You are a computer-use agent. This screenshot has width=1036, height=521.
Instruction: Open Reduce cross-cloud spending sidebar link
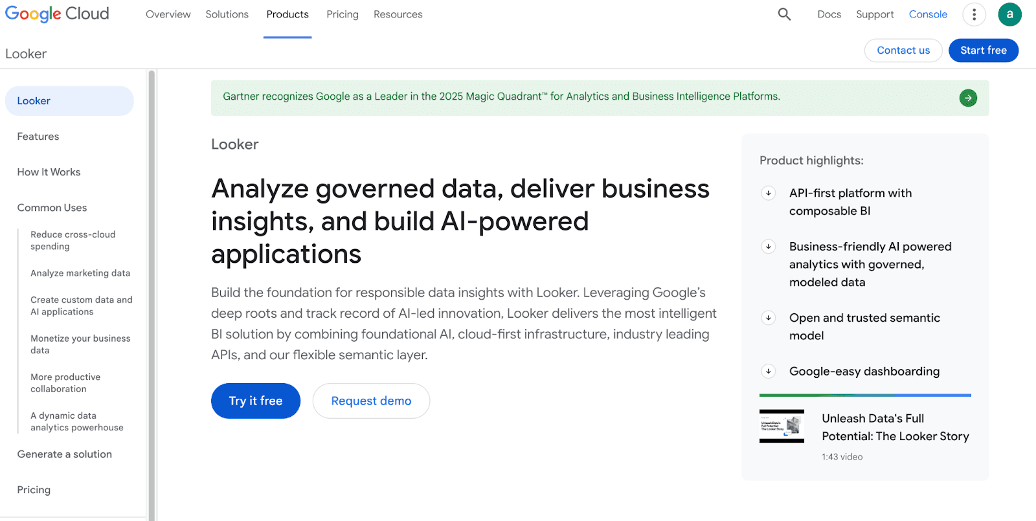click(x=73, y=240)
